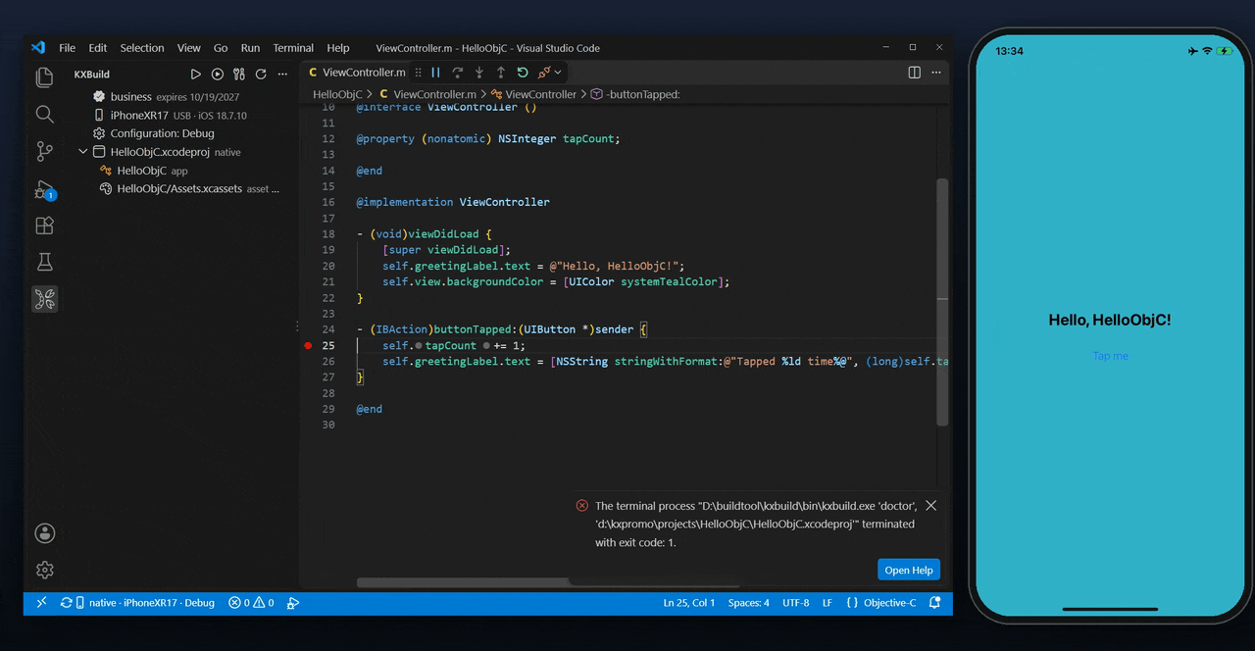Open the Testing flask view
This screenshot has width=1255, height=651.
[44, 262]
